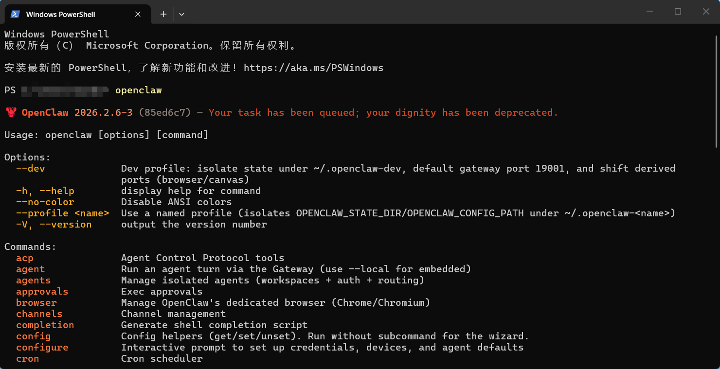Click the OpenClaw 2026.2.6-3 version text
Screen dimensions: 720x369
(77, 112)
